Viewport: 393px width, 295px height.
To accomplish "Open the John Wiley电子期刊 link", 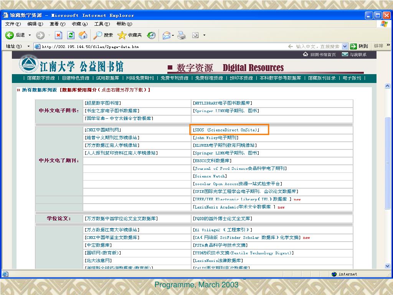I will pyautogui.click(x=216, y=138).
